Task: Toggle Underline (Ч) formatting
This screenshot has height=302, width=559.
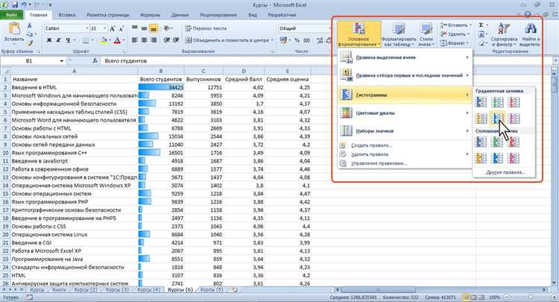Action: 68,40
